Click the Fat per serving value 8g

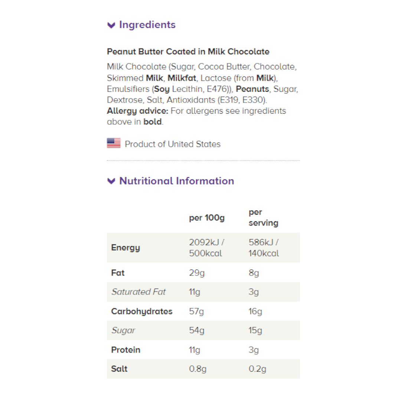pyautogui.click(x=254, y=273)
